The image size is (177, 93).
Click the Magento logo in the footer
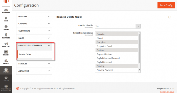18,88
